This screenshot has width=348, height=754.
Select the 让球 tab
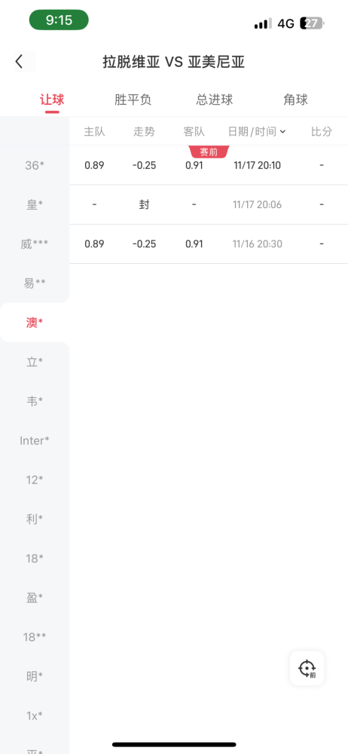[x=52, y=100]
